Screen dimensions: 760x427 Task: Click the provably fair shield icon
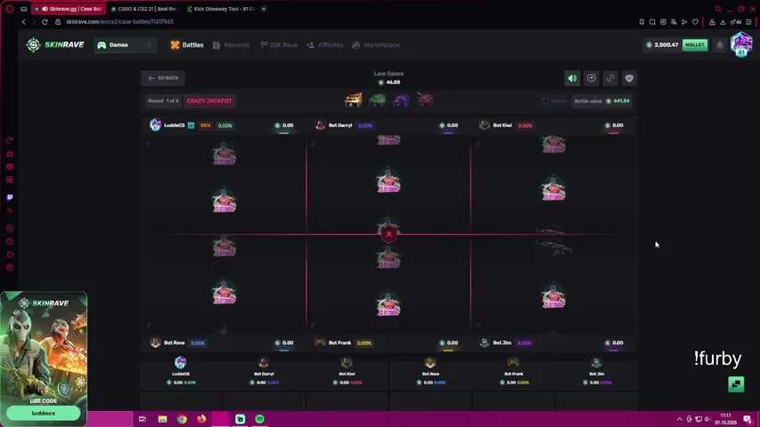(x=629, y=78)
